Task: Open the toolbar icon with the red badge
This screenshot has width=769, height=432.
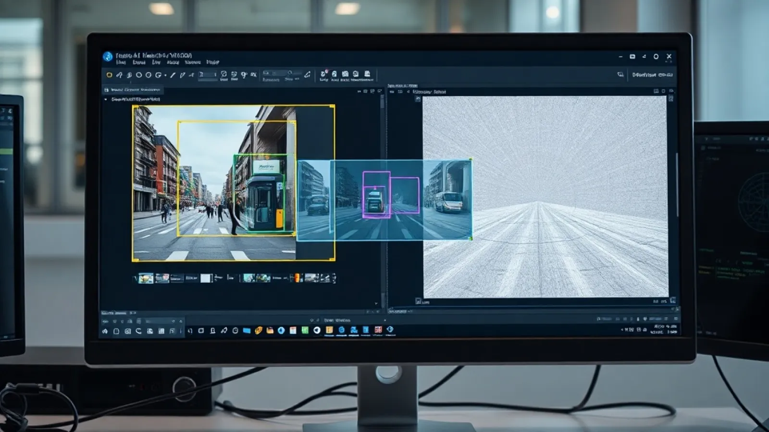Action: (x=324, y=74)
